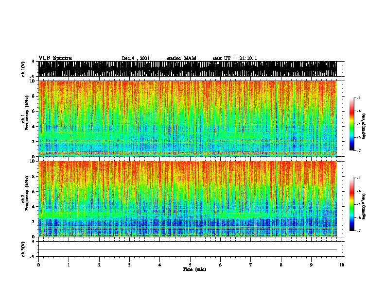Click the "10" tick on time axis
This screenshot has width=385, height=297.
(342, 264)
